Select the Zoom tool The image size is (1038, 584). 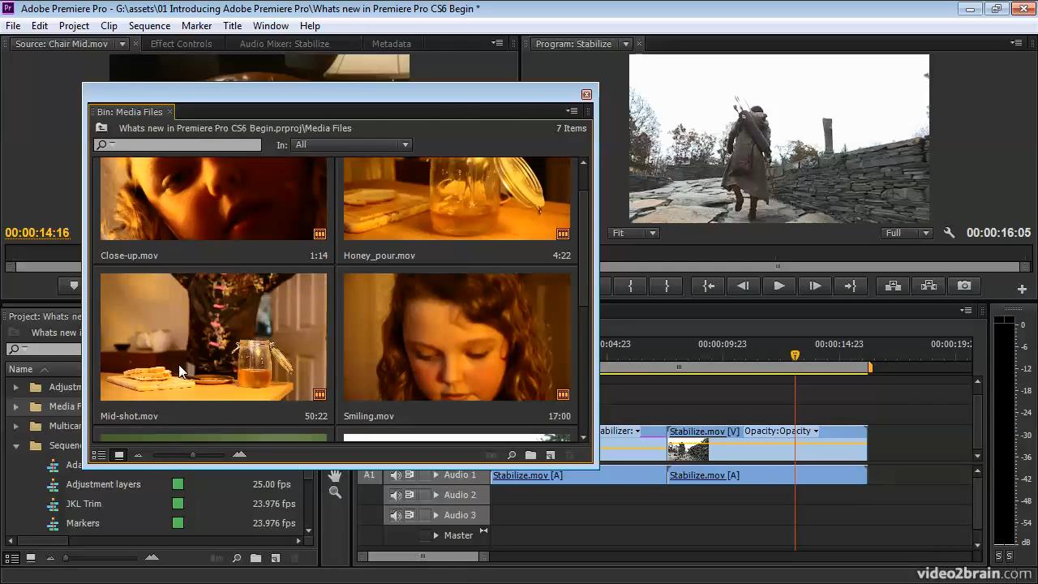tap(335, 492)
